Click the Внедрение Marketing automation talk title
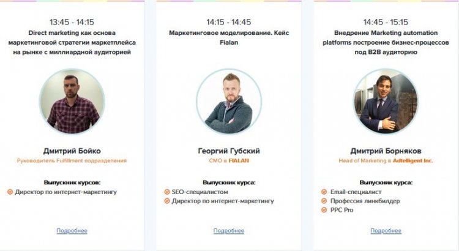Viewport: 459px width, 251px height. 386,42
